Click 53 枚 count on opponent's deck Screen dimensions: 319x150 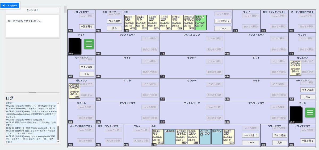click(71, 54)
